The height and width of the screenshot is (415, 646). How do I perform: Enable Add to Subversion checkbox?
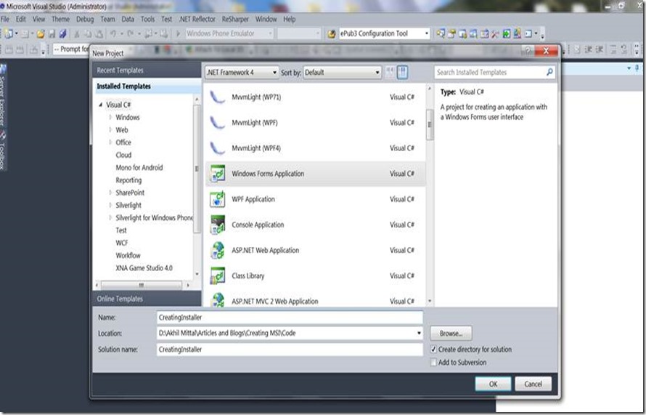pyautogui.click(x=433, y=363)
